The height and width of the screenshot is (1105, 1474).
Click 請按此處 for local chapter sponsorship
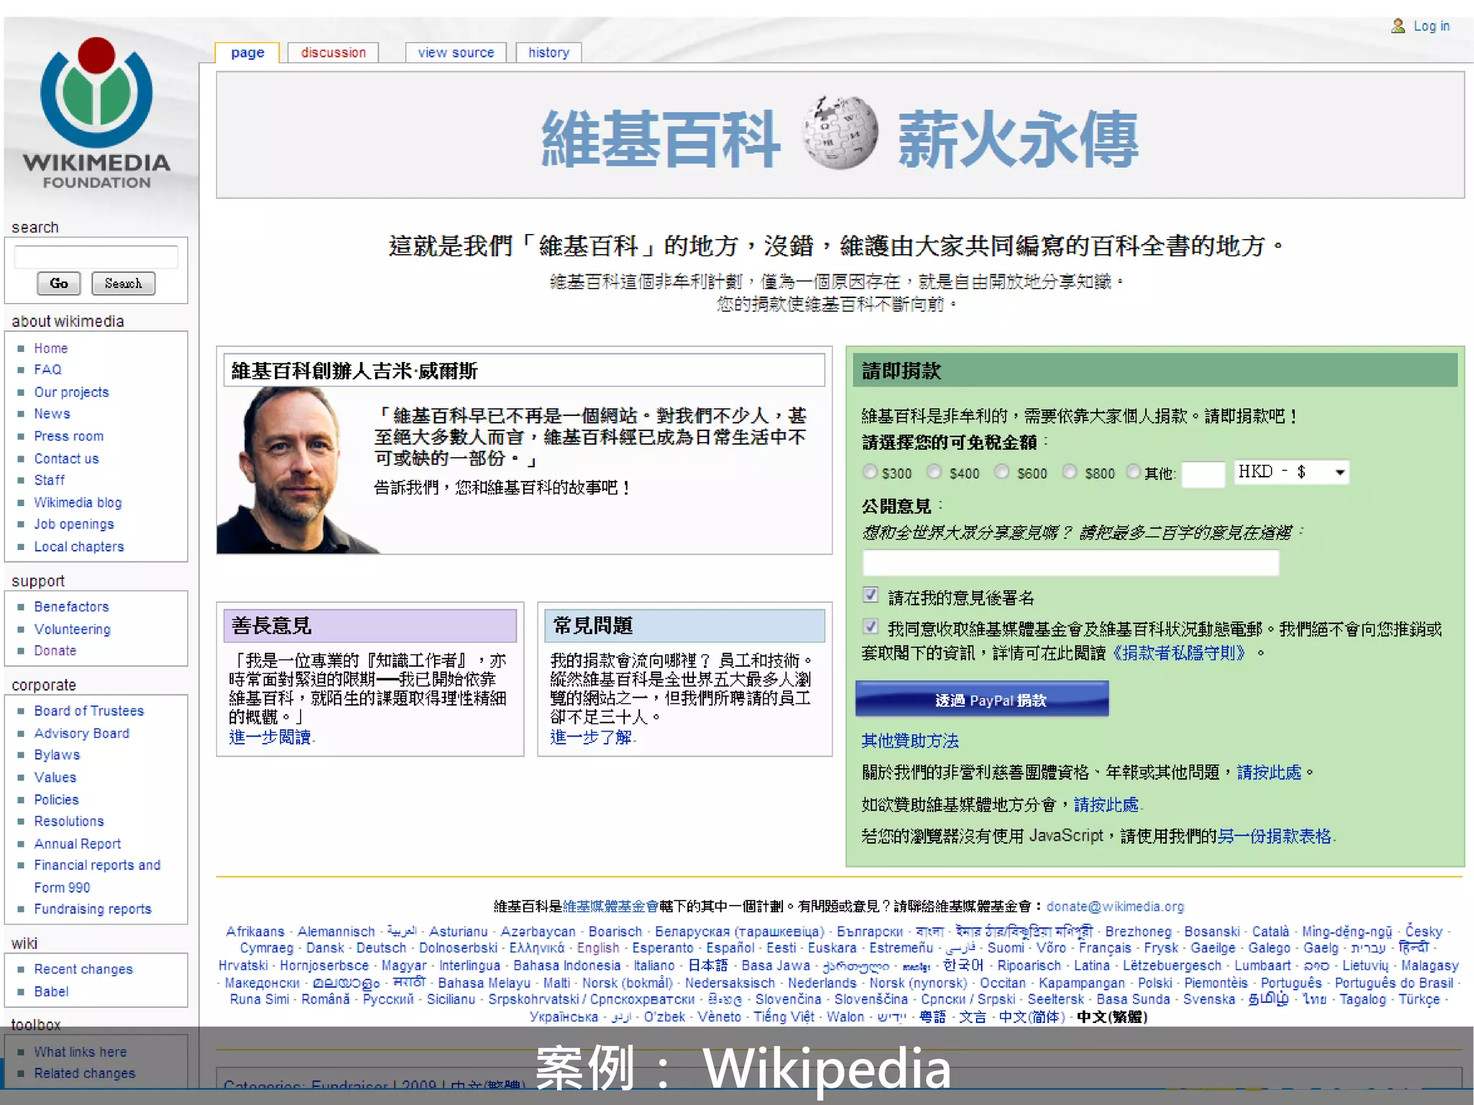(x=1106, y=804)
